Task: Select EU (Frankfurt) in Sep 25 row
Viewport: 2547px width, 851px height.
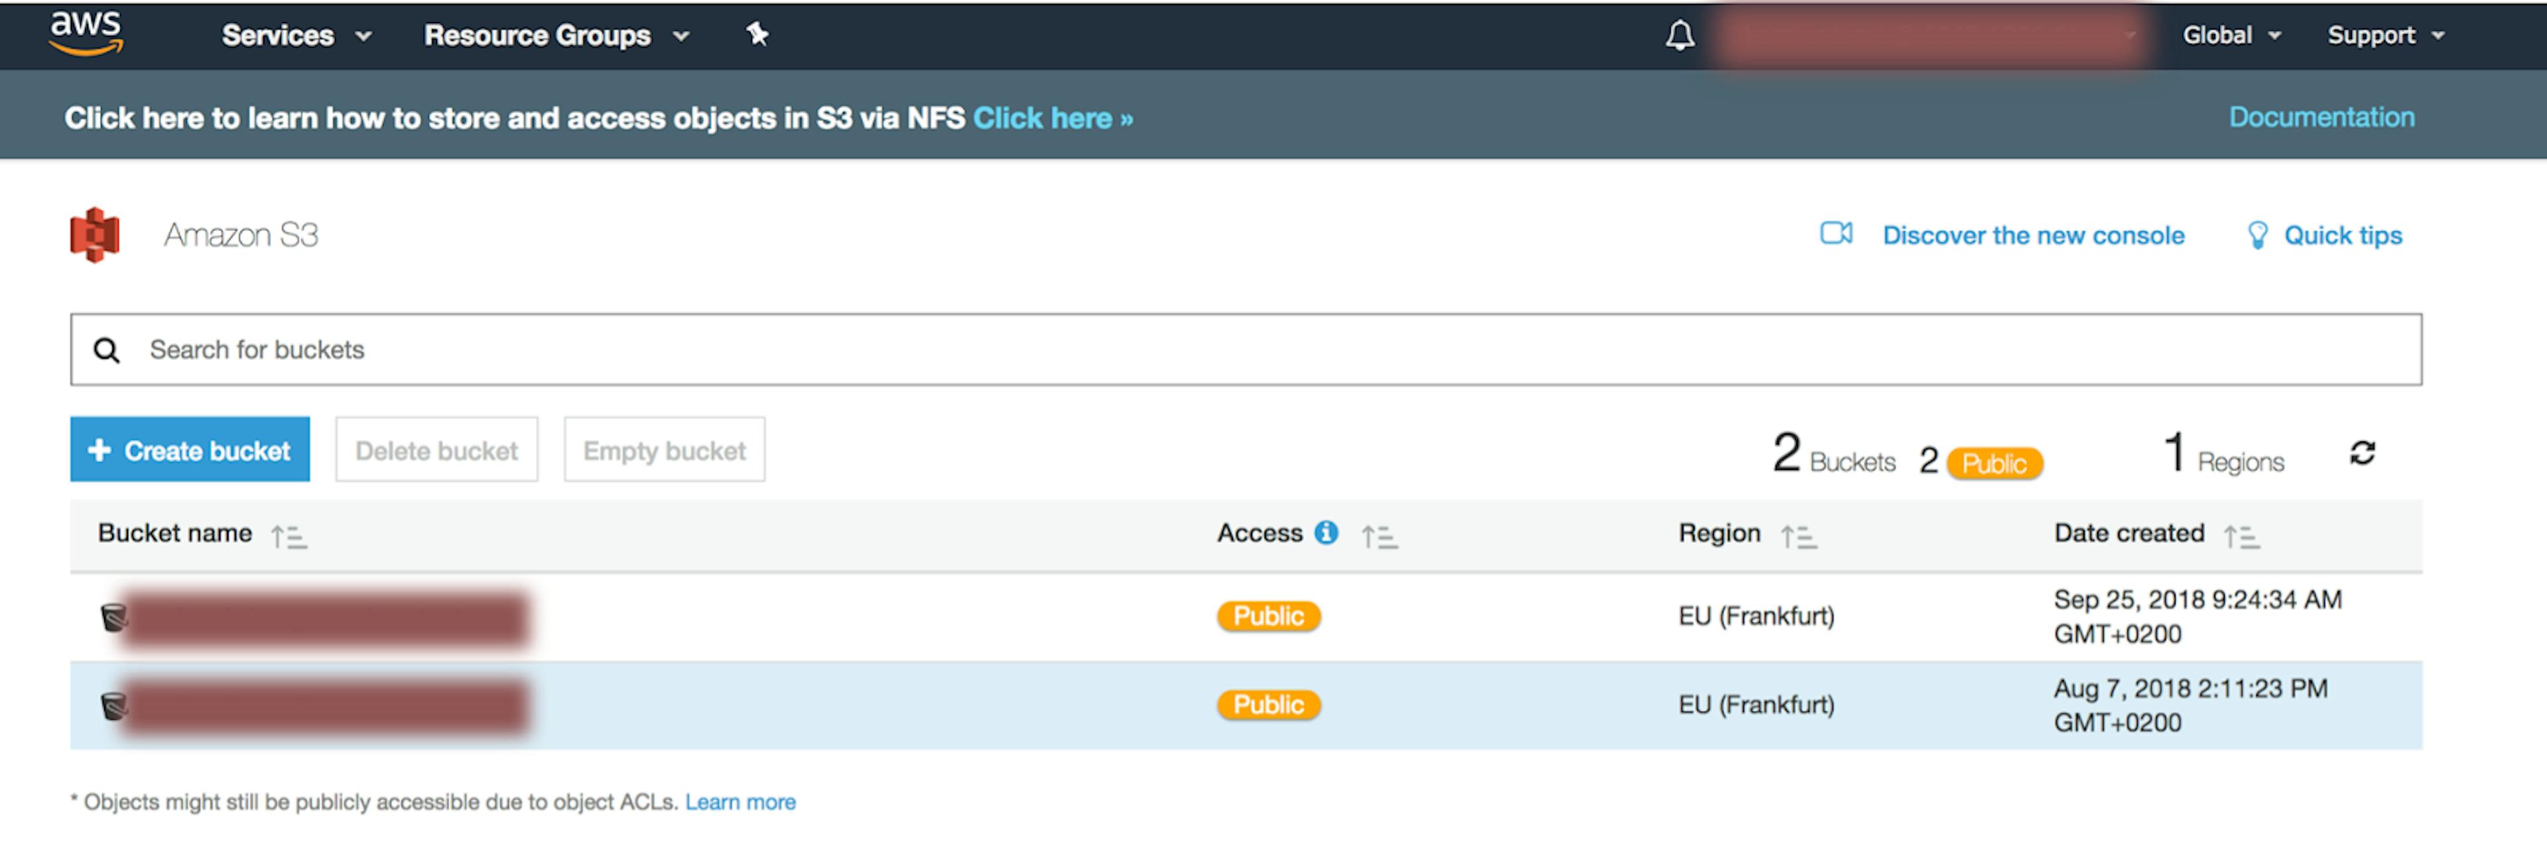Action: [1756, 617]
